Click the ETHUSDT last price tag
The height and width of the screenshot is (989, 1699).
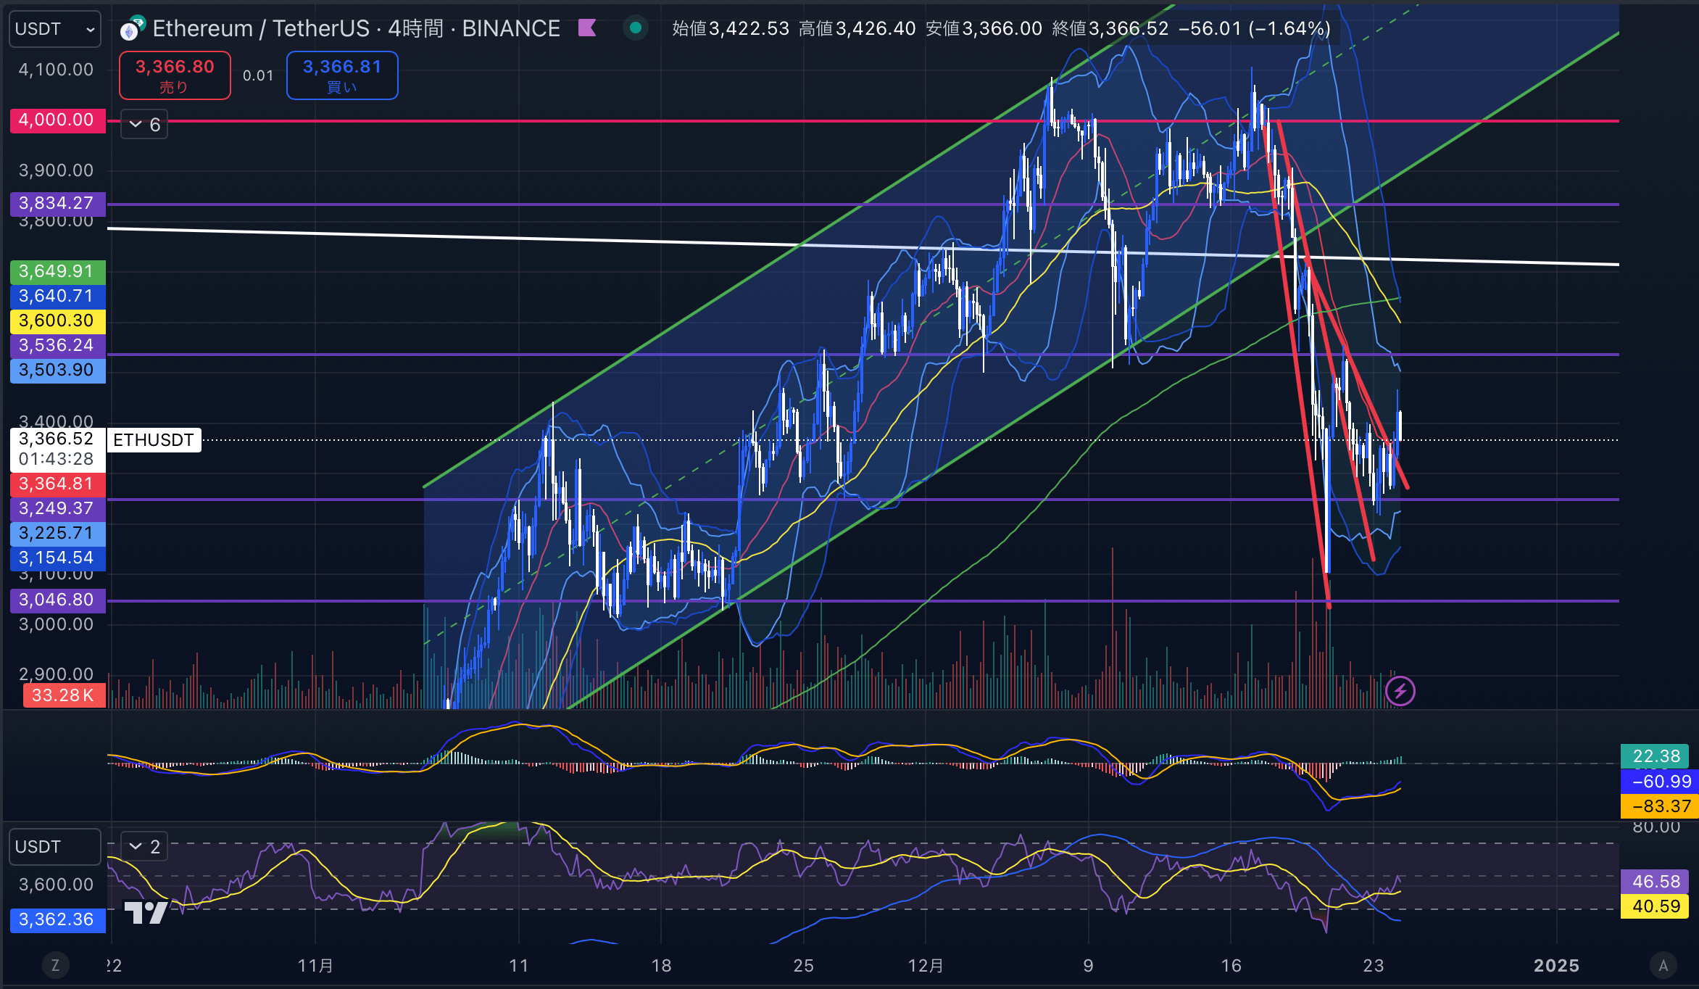click(154, 440)
